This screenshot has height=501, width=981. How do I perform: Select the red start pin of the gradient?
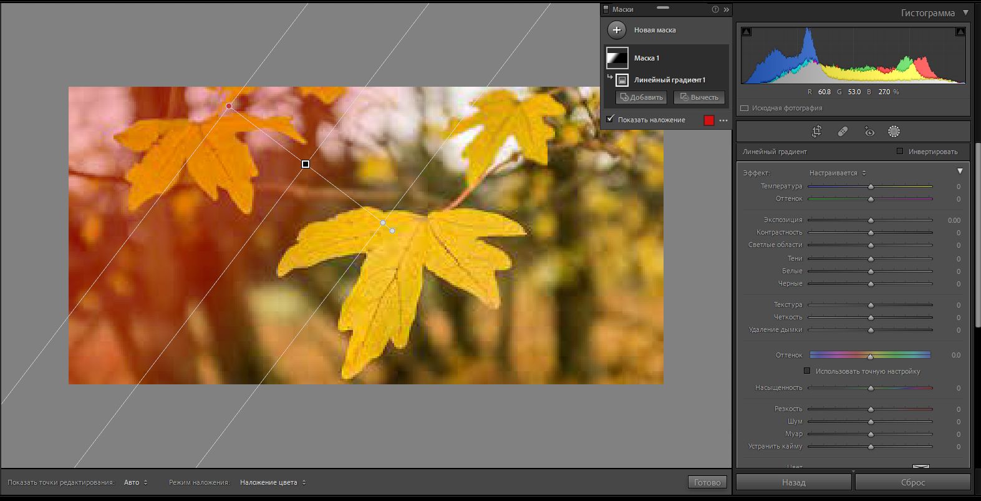[x=229, y=106]
